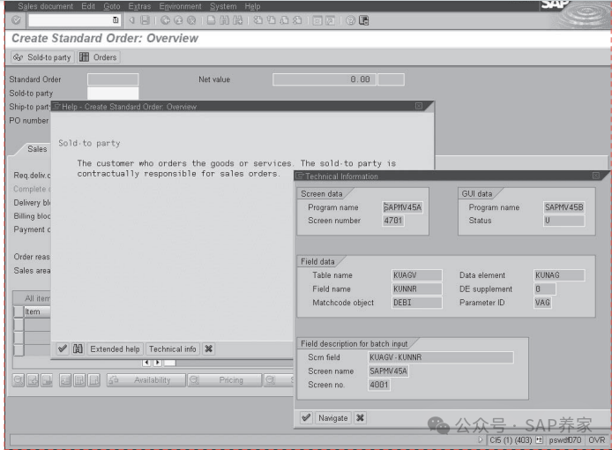Click table horizontal scroll right arrow
Viewport: 612px width, 450px height.
[157, 363]
